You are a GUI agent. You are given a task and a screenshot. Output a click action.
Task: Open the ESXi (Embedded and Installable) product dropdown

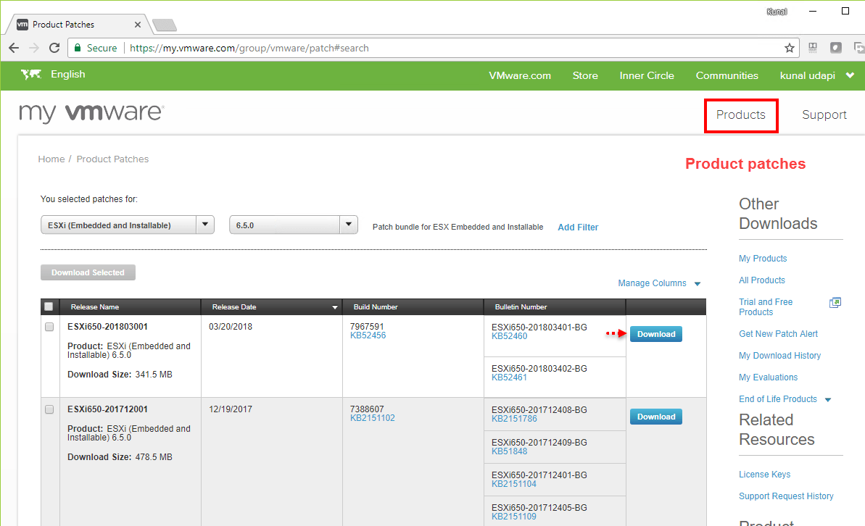(205, 225)
